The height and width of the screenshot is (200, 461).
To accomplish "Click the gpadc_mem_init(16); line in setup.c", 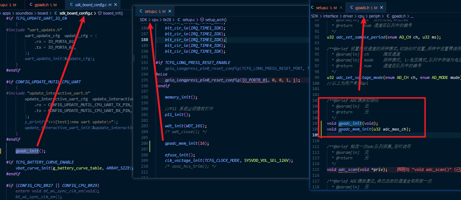I will click(187, 143).
